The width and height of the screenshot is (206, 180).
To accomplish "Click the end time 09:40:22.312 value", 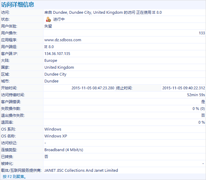I will tap(184, 88).
